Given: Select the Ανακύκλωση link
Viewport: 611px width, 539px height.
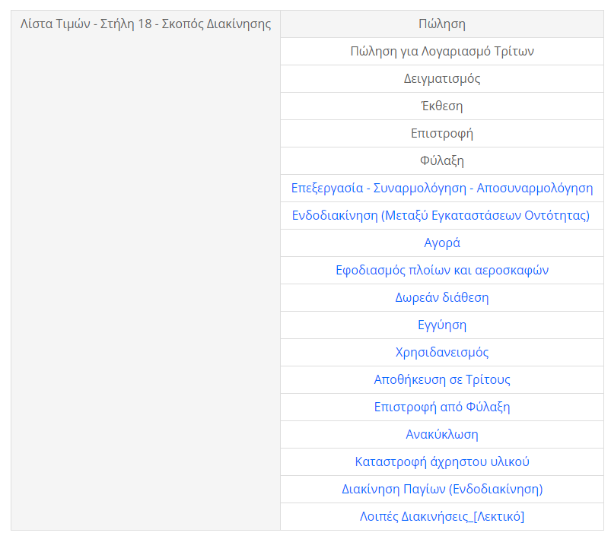Looking at the screenshot, I should click(442, 434).
